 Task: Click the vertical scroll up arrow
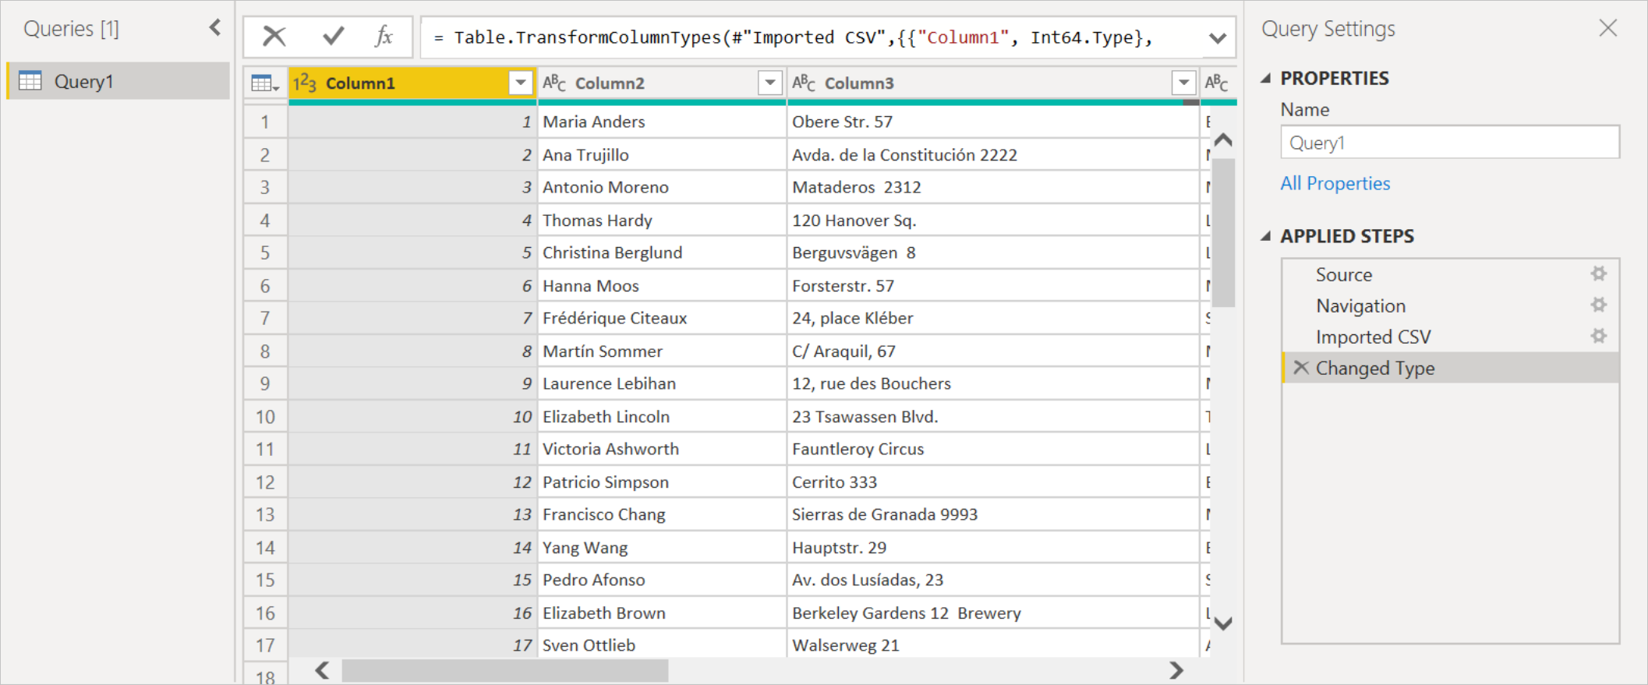point(1223,140)
